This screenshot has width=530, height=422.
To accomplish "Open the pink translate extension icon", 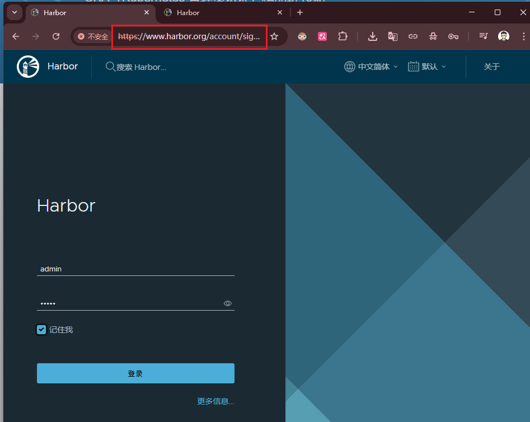I will pos(322,36).
